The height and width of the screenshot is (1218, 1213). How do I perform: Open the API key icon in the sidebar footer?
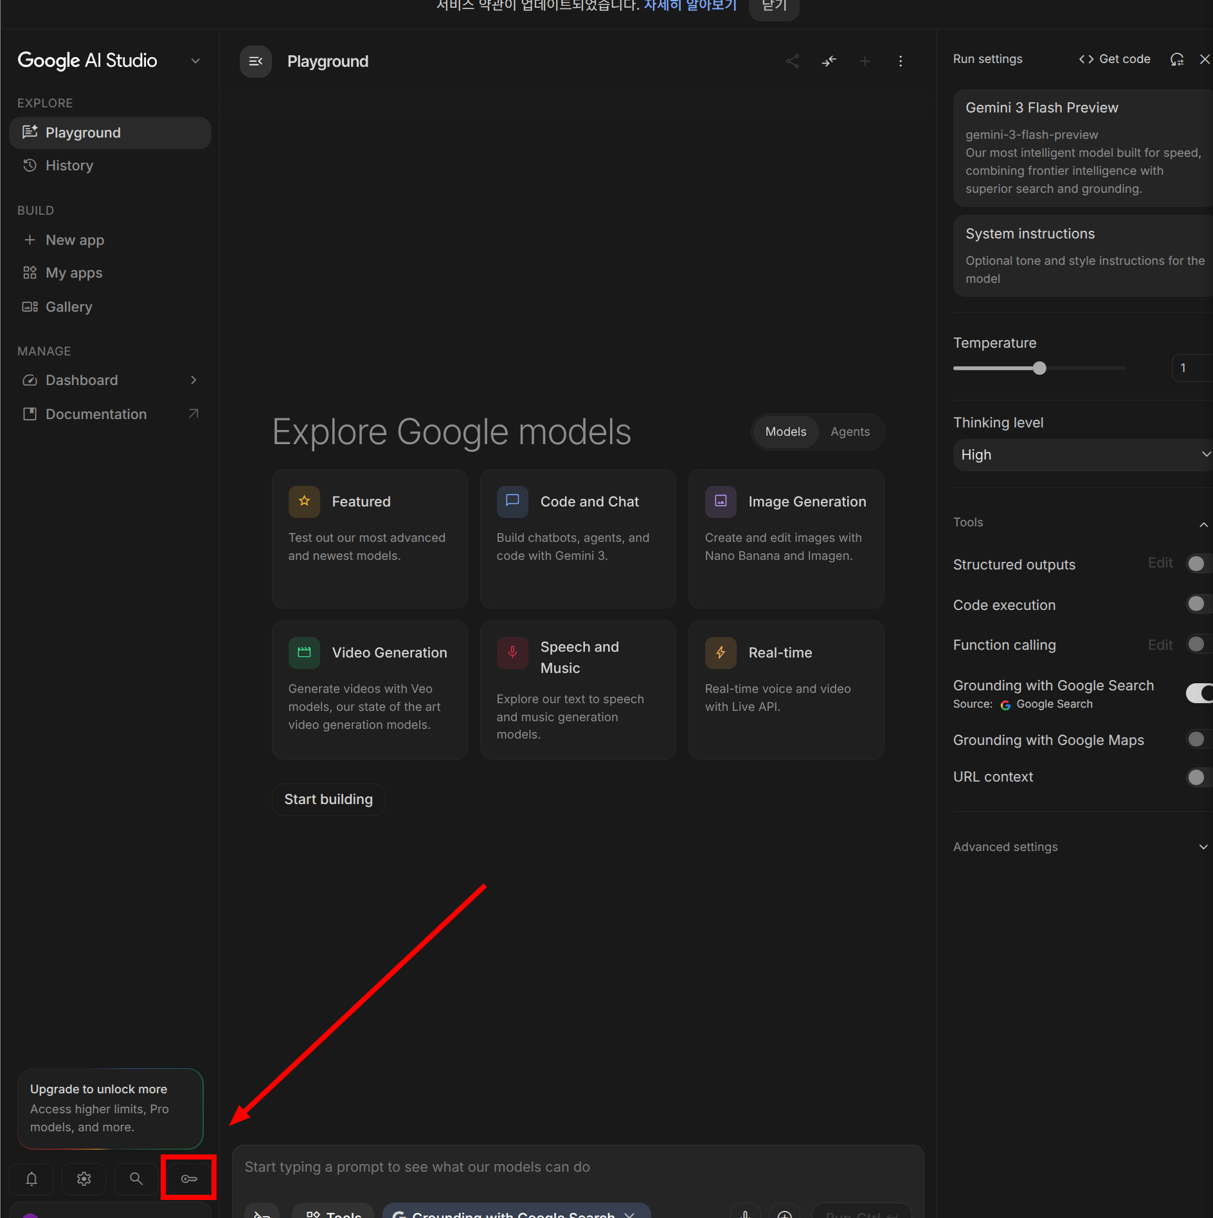(x=189, y=1178)
